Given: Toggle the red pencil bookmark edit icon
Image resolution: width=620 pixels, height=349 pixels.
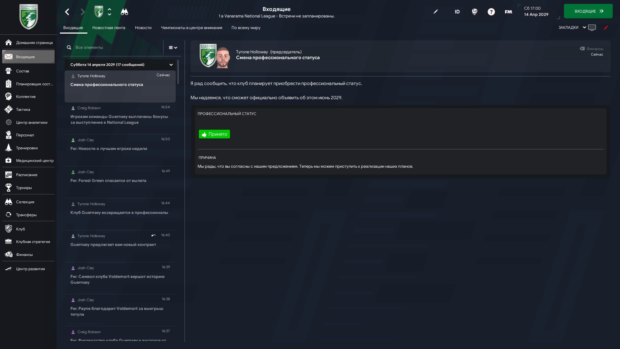Looking at the screenshot, I should 606,27.
